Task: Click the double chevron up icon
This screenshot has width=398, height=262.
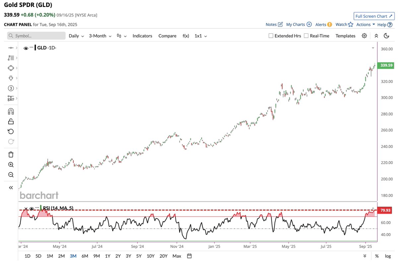Action: 376,36
